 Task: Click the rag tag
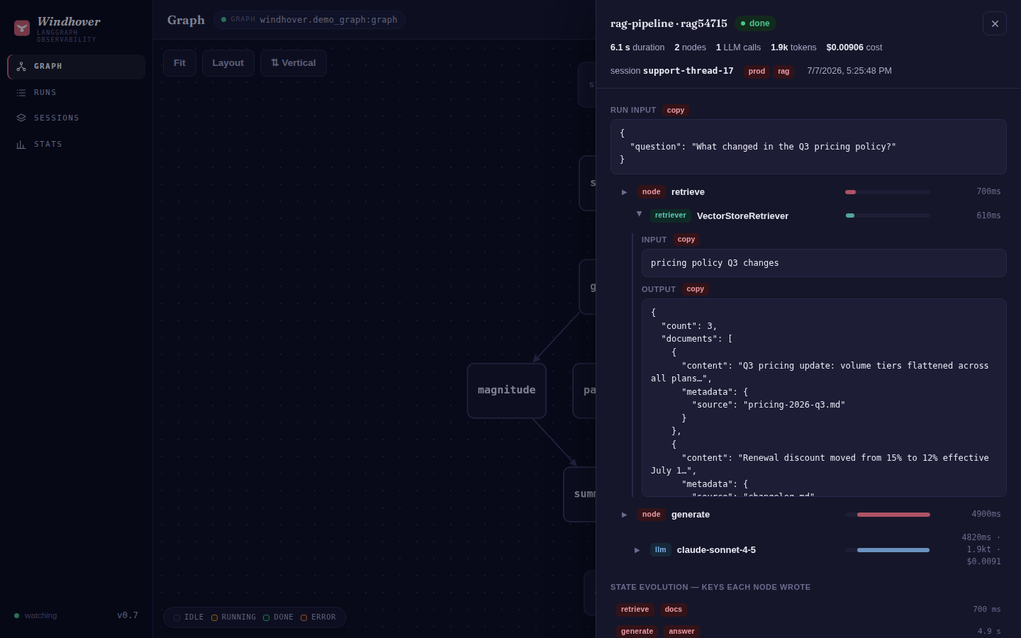point(783,72)
